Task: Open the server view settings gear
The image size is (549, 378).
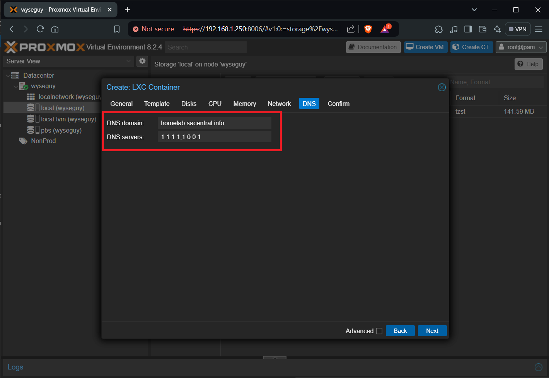Action: [x=142, y=61]
